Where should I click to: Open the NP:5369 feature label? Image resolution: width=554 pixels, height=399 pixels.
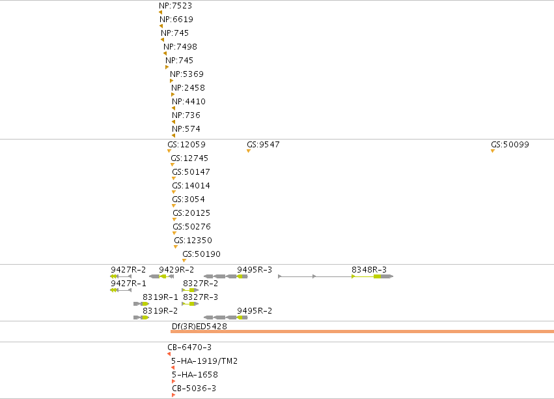point(187,74)
